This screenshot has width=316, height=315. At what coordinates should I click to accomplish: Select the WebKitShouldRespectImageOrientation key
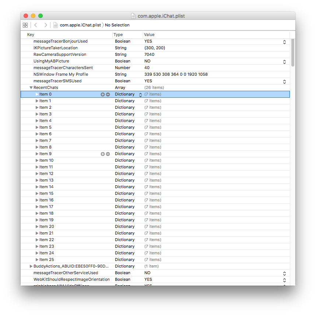[x=71, y=280]
